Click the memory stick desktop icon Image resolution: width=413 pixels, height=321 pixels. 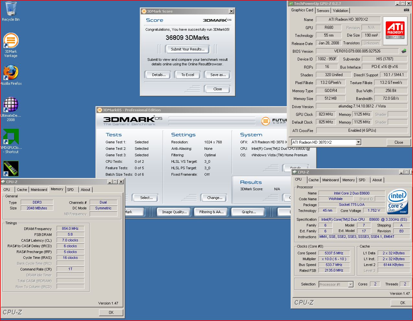[x=11, y=169]
